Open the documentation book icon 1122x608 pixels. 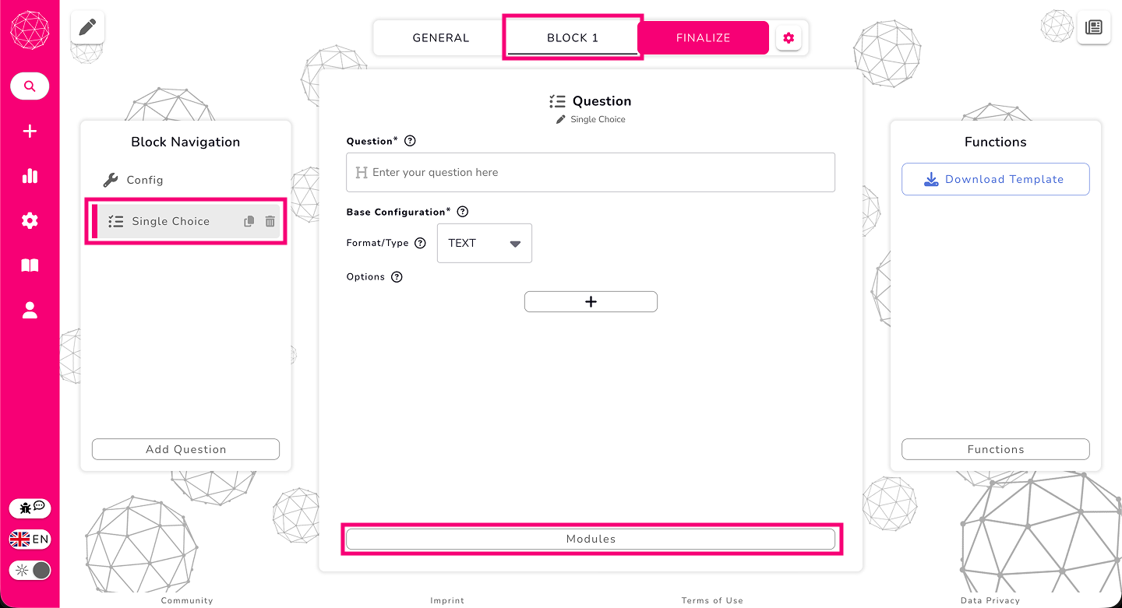pyautogui.click(x=30, y=265)
